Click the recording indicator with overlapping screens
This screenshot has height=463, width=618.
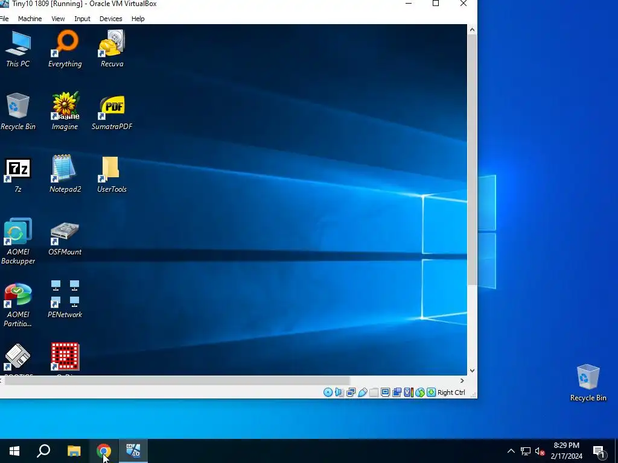pyautogui.click(x=397, y=392)
